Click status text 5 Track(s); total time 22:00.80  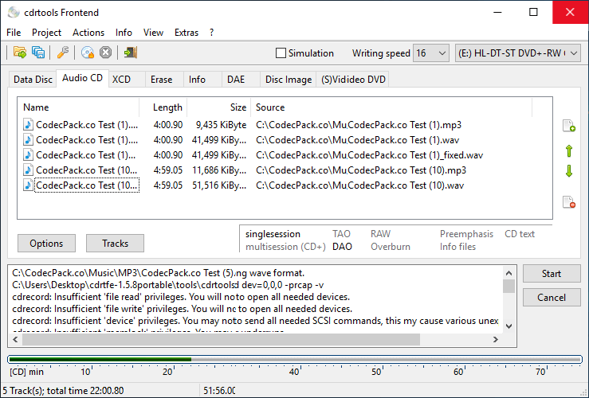click(x=63, y=391)
